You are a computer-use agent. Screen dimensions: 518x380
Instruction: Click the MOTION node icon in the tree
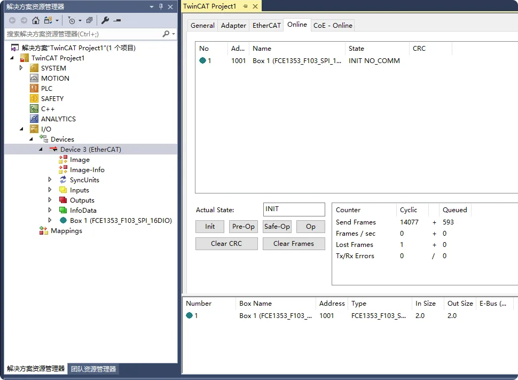(34, 79)
